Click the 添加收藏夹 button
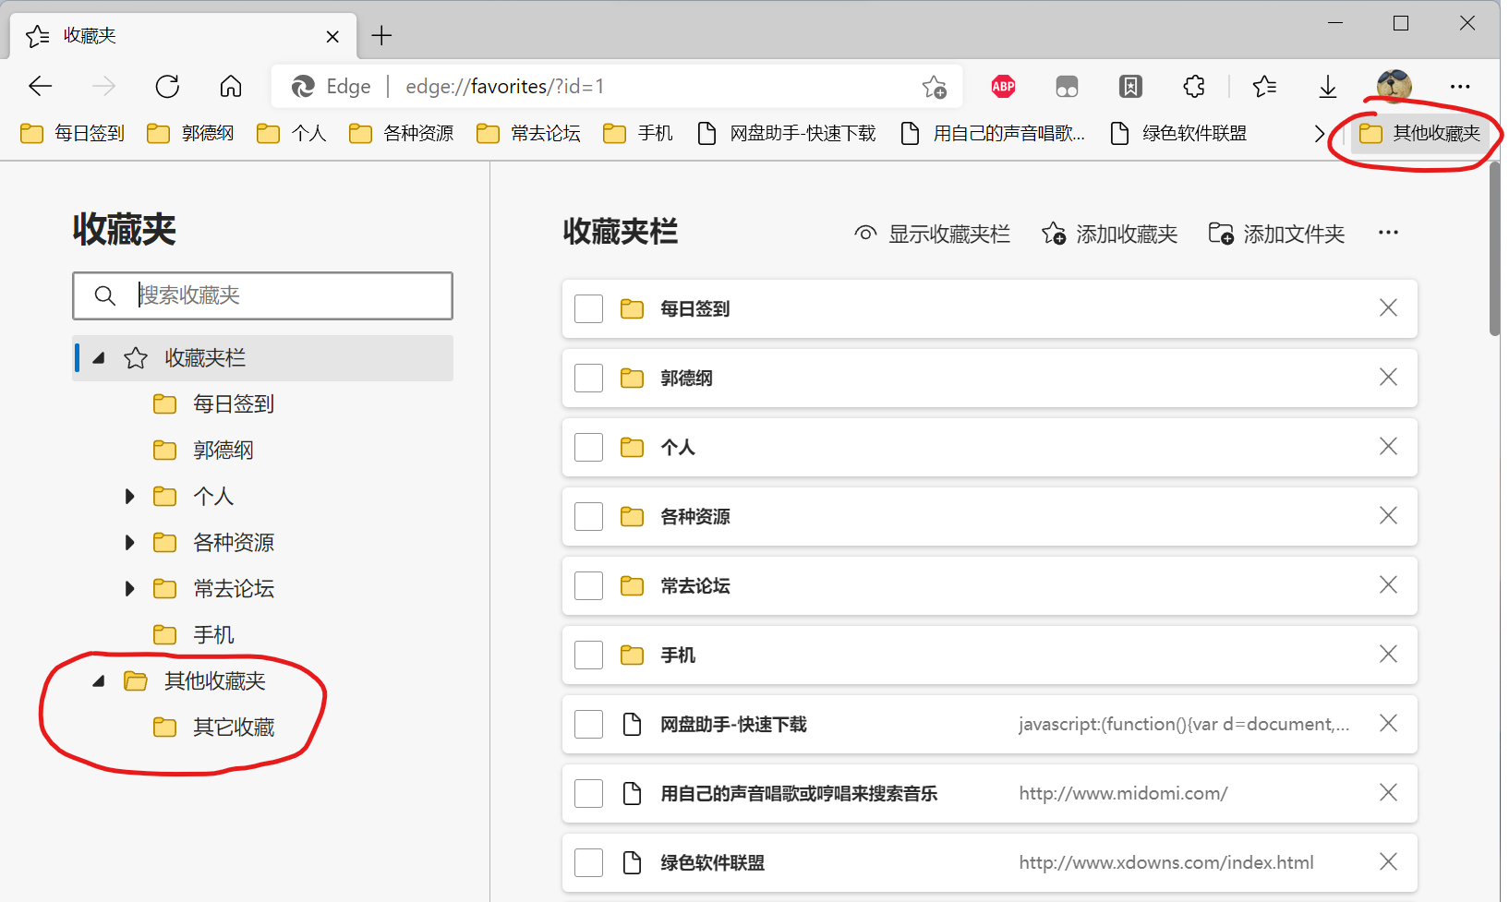1509x902 pixels. pos(1109,235)
